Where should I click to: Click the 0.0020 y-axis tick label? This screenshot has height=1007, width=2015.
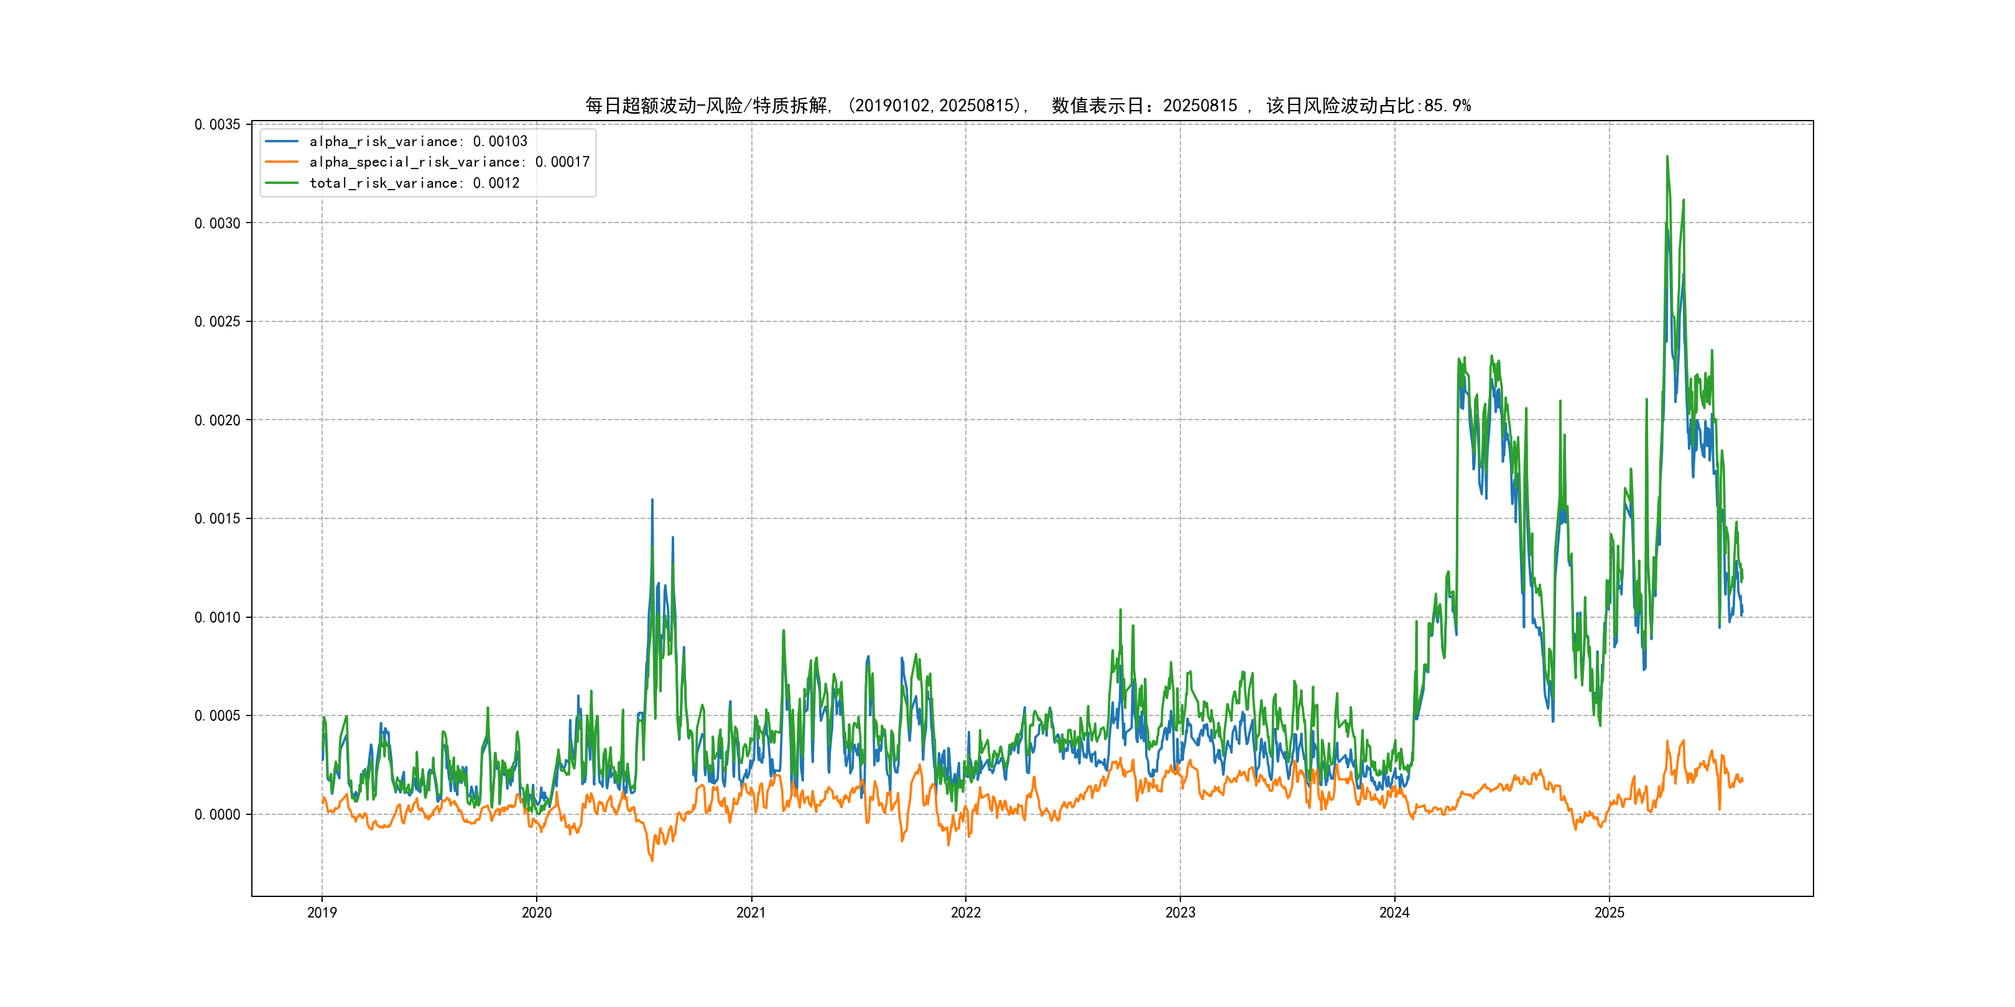[x=218, y=420]
